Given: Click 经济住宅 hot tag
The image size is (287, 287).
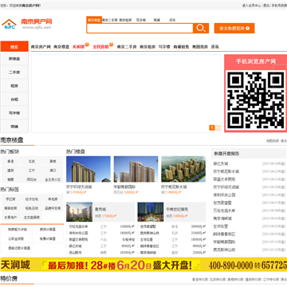Looking at the screenshot, I should [32, 199].
